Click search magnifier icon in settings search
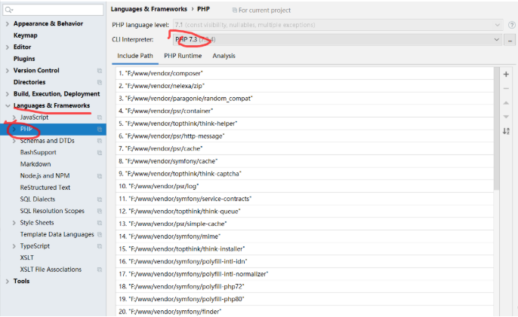Viewport: 518px width, 317px height. point(9,10)
